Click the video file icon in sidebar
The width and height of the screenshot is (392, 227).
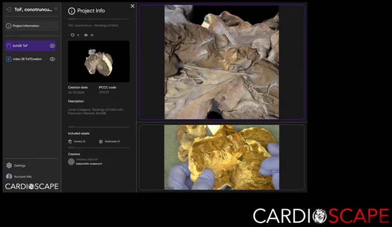coord(9,59)
